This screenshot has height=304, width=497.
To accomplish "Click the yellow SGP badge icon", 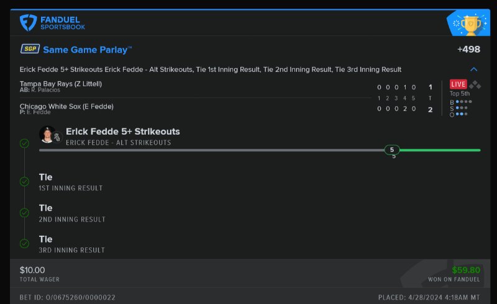I will (30, 49).
